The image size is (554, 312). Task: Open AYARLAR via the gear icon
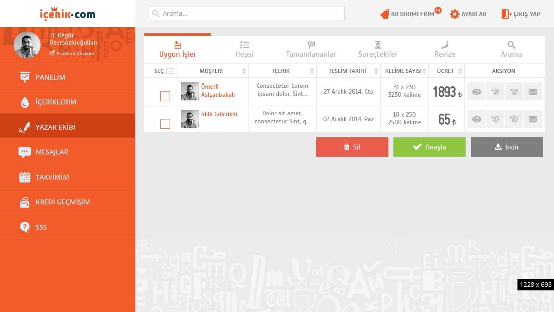point(455,14)
